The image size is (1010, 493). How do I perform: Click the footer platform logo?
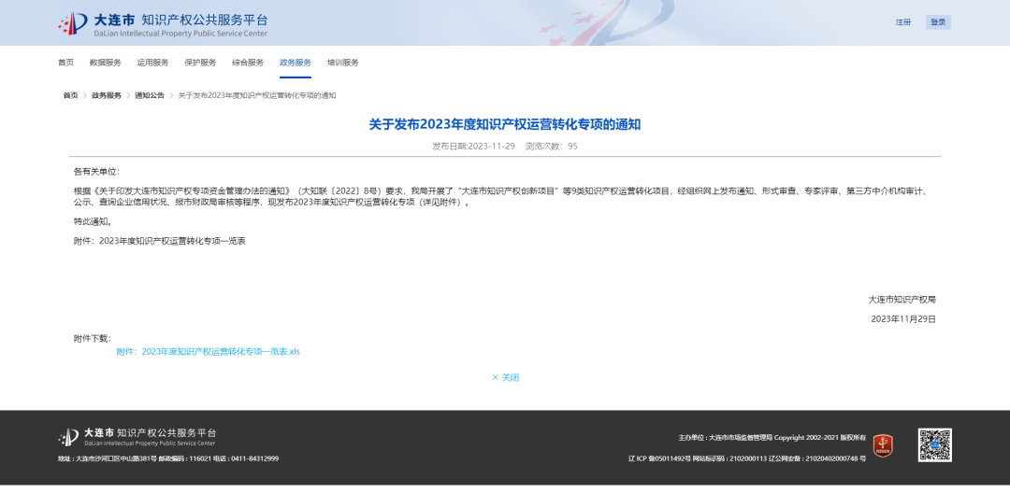(x=137, y=438)
